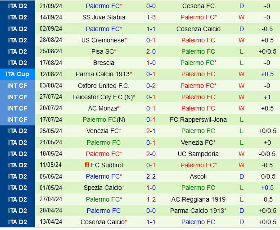Image resolution: width=280 pixels, height=230 pixels.
Task: Click the 0-2 Oxford United match score
Action: point(151,86)
